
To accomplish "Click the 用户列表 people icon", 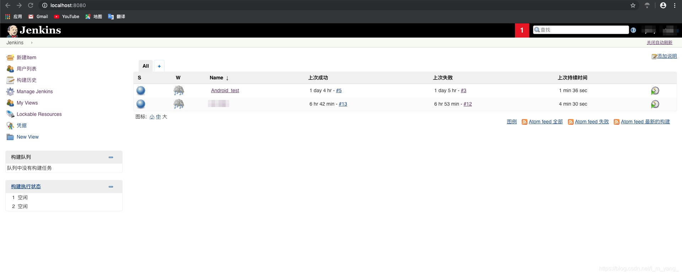I will (x=10, y=69).
